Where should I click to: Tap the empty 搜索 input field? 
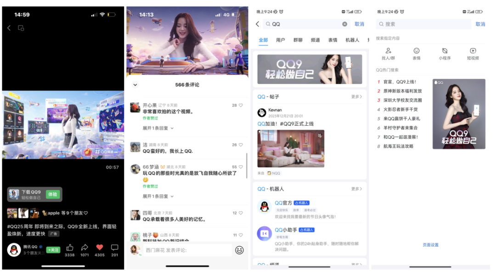point(423,24)
